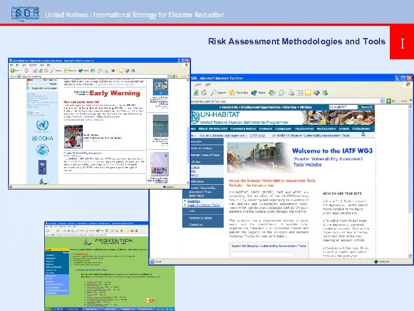Click scroll up arrow in UN-HABITAT window
414x311 pixels.
tap(410, 107)
